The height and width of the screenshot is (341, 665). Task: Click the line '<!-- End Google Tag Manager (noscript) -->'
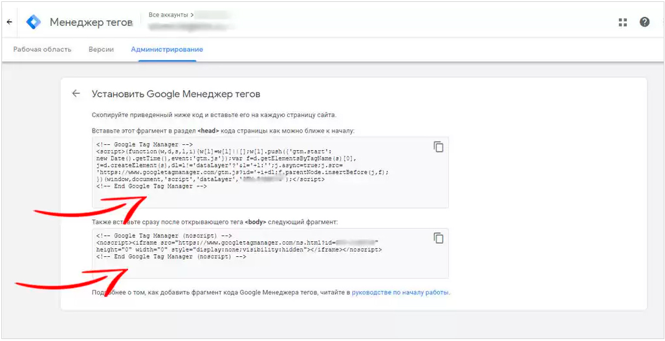tap(171, 257)
